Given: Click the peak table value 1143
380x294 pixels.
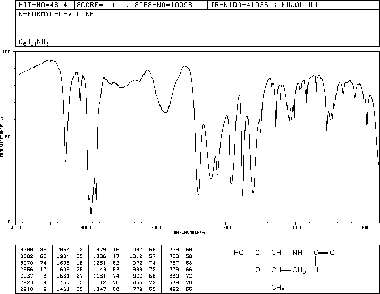Looking at the screenshot, I should click(x=99, y=269).
